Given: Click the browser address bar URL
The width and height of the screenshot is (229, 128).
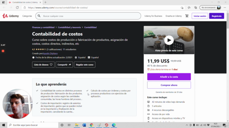Looking at the screenshot, I should click(x=58, y=7).
